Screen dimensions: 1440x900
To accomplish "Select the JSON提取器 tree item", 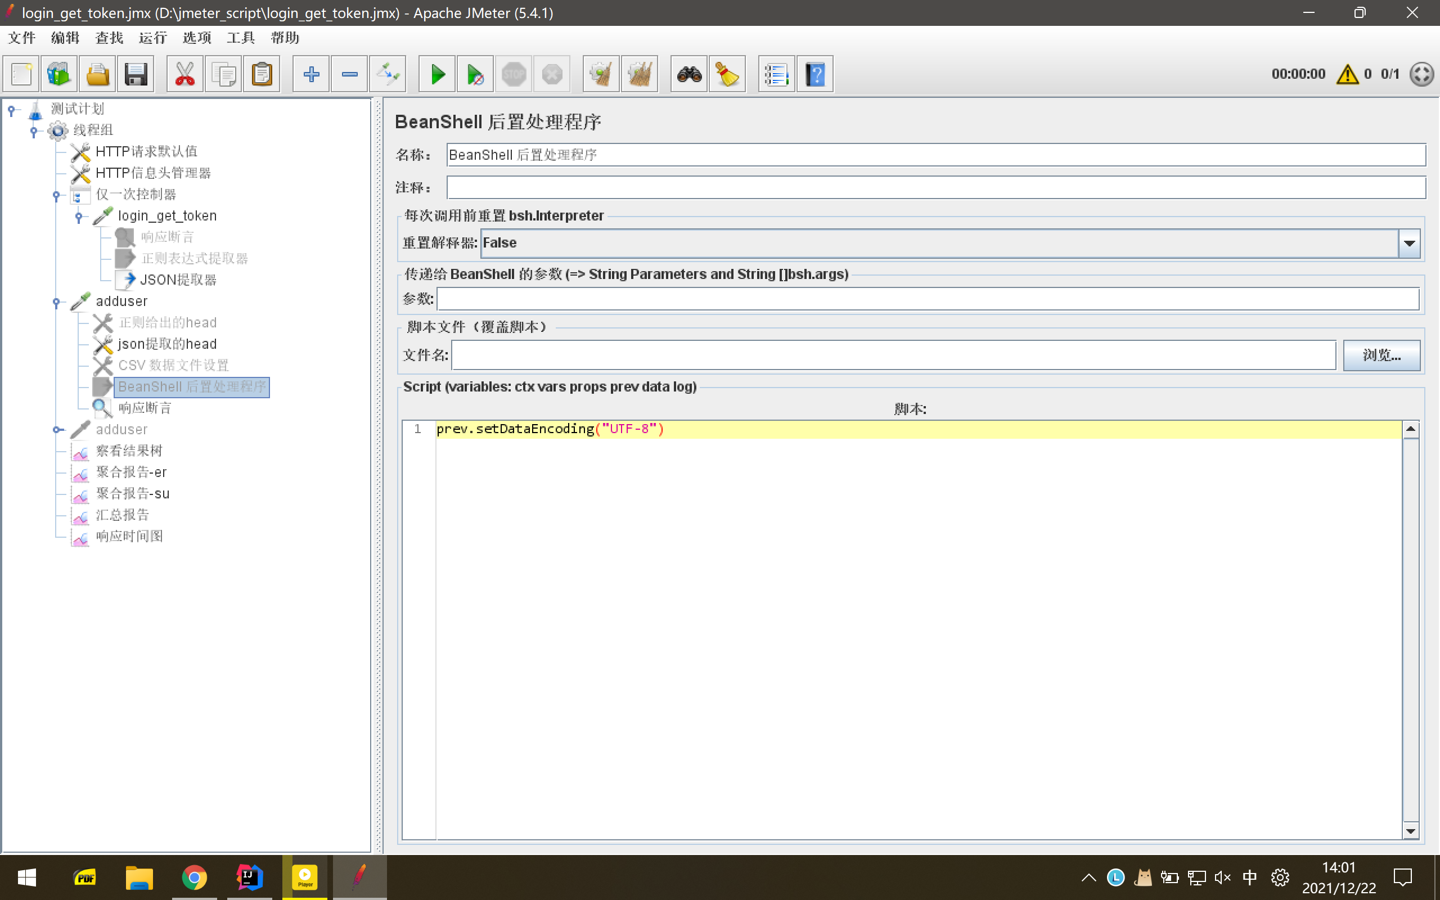I will point(178,280).
